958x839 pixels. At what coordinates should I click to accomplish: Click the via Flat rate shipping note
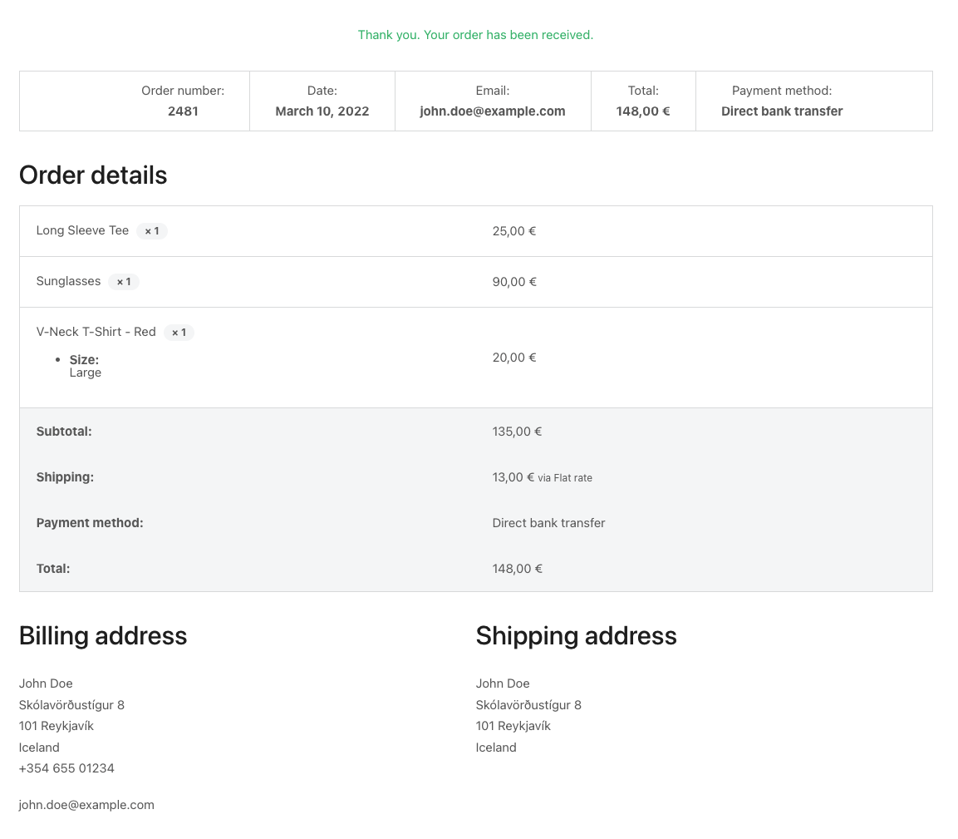[x=565, y=478]
